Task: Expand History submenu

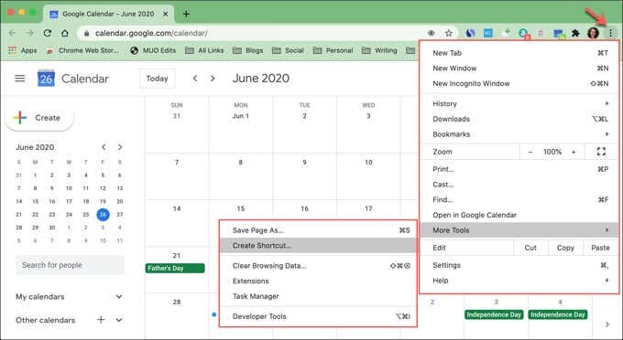Action: point(519,103)
